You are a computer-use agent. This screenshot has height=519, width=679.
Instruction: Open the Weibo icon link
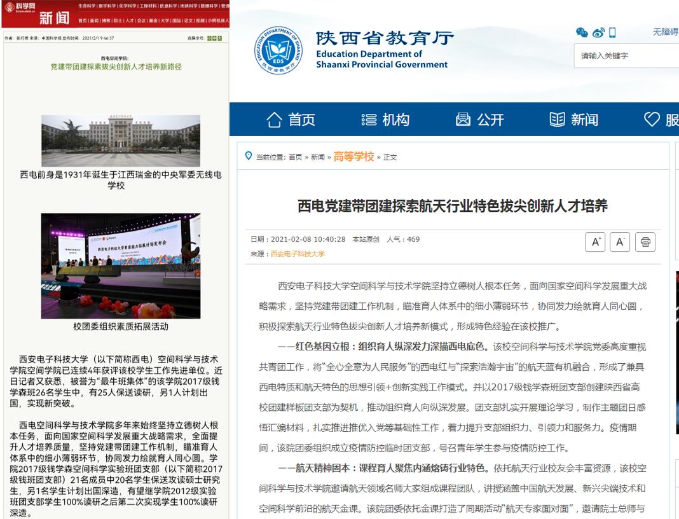pyautogui.click(x=598, y=33)
